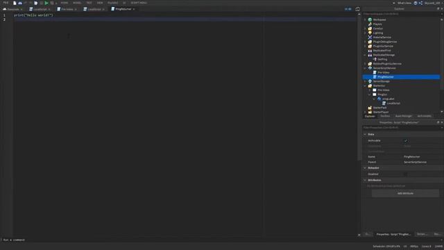Click the ReplicatedStorage icon in Explorer
The image size is (444, 250).
point(370,55)
